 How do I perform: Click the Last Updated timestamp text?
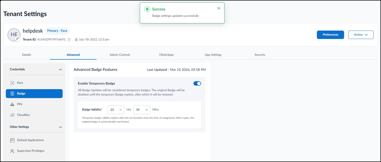pos(177,70)
